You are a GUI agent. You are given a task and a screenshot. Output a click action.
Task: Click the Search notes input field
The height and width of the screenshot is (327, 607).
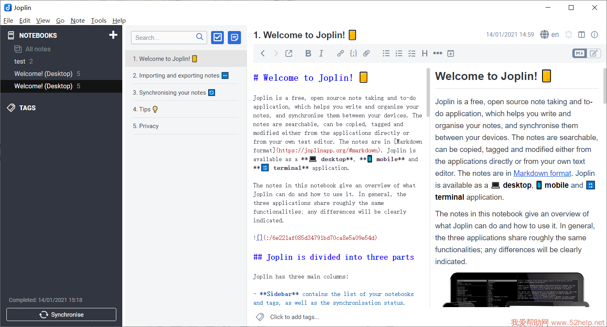click(164, 37)
